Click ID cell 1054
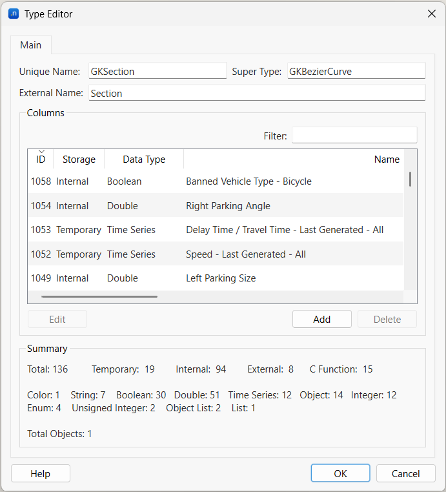Viewport: 446px width, 492px height. coord(41,206)
